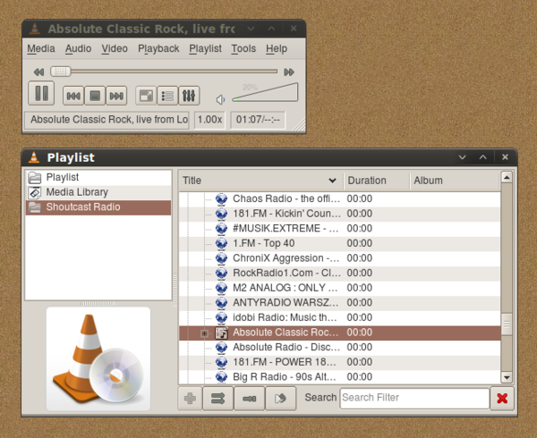
Task: Open the Video menu
Action: 115,48
